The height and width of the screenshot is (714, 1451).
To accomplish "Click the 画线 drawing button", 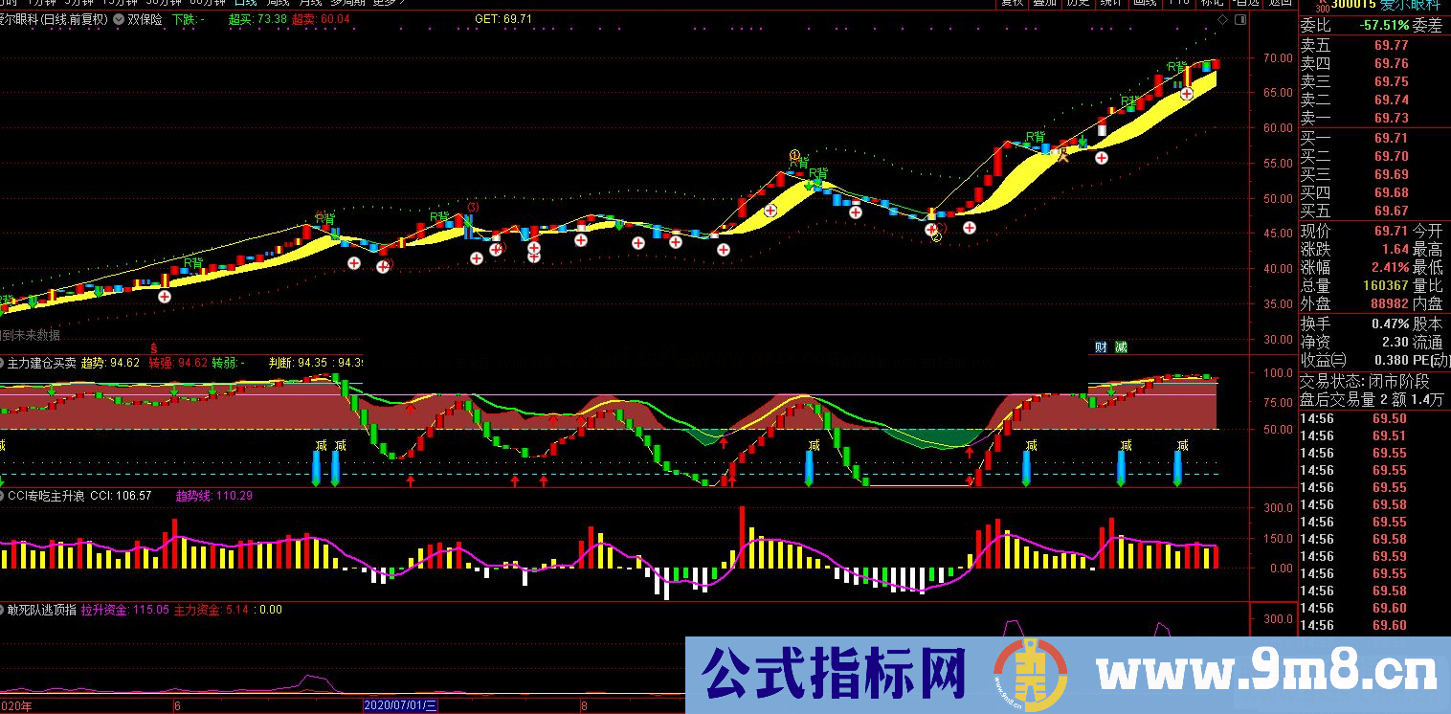I will click(x=1145, y=3).
